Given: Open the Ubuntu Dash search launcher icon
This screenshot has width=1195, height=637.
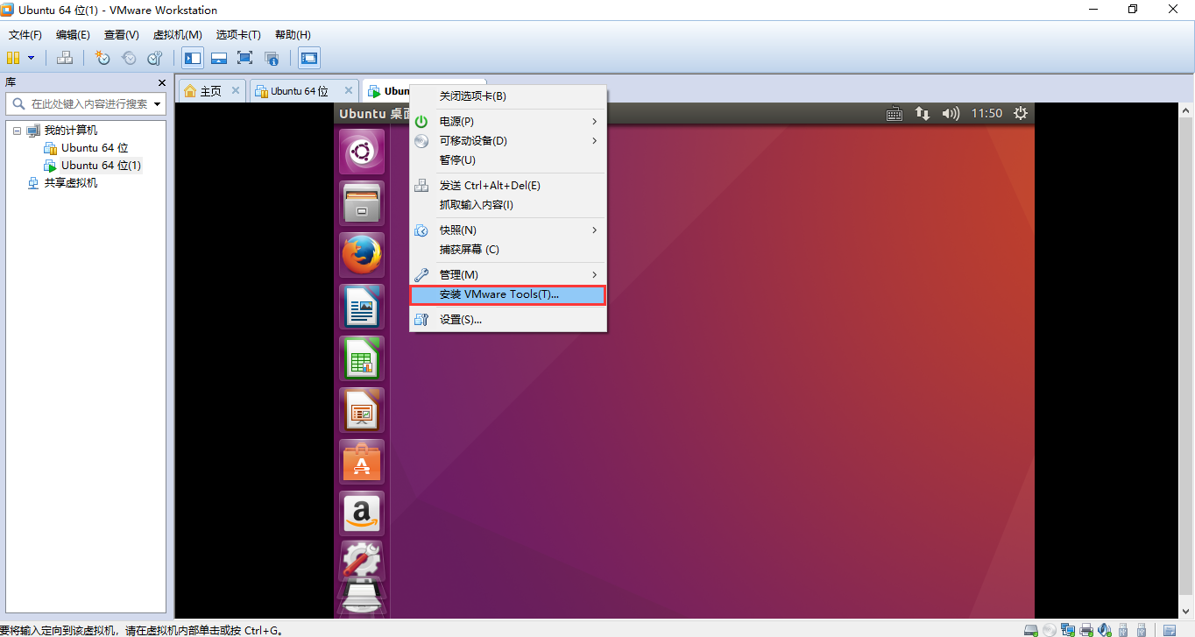Looking at the screenshot, I should coord(362,152).
